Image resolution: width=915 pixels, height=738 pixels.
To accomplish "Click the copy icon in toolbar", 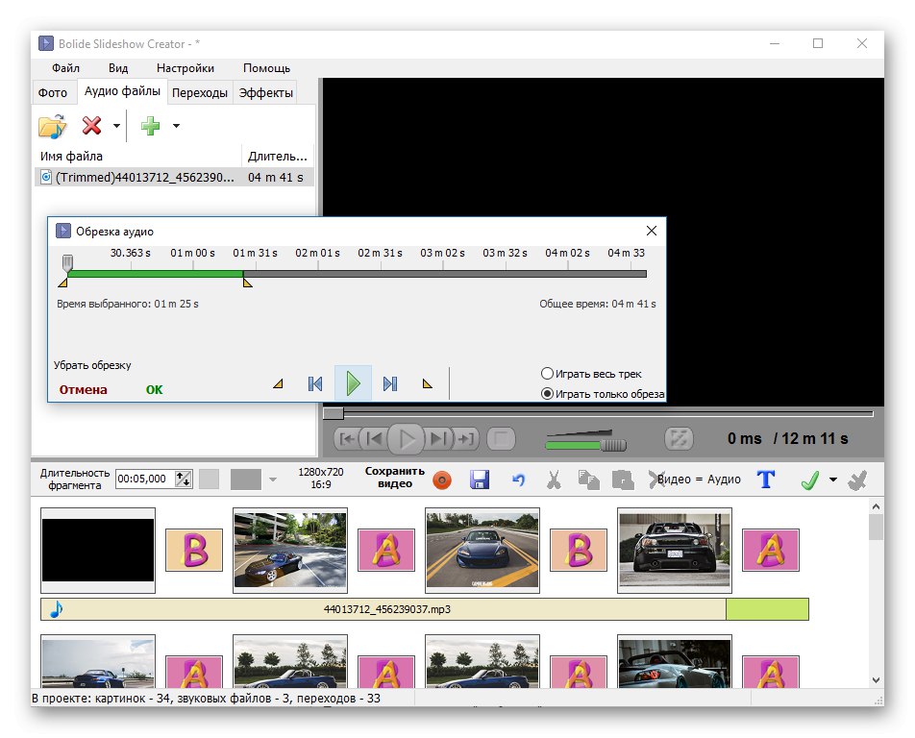I will 588,480.
